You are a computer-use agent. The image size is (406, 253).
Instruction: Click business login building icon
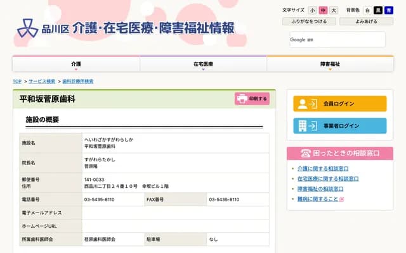point(307,126)
